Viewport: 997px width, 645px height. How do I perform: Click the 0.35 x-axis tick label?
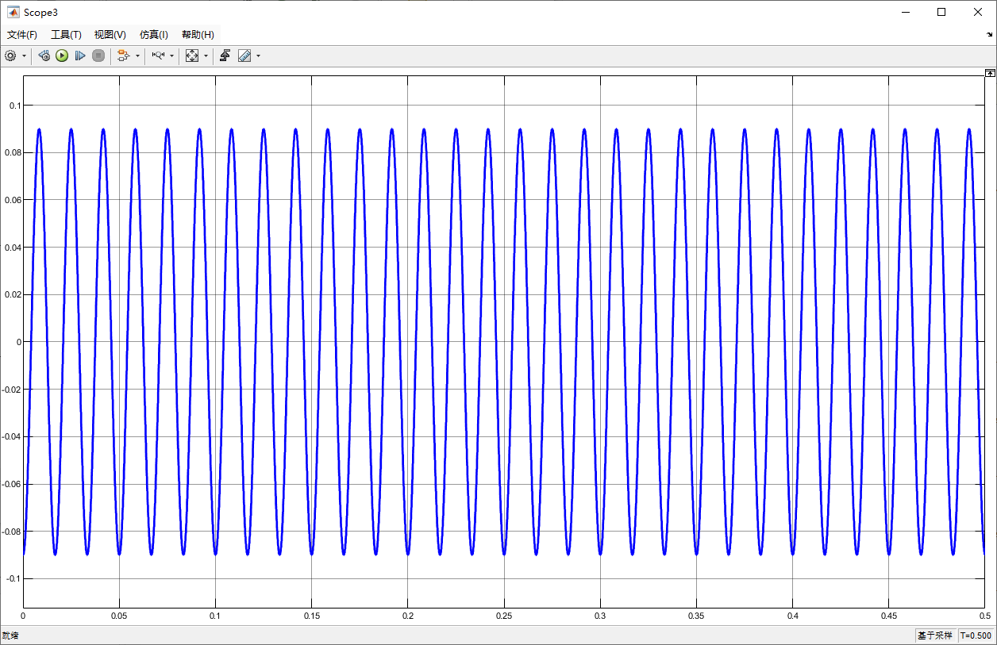pos(696,616)
